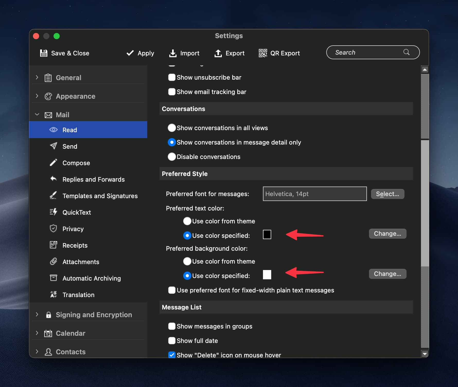The image size is (458, 387).
Task: Click Change... for preferred background color
Action: [x=387, y=274]
